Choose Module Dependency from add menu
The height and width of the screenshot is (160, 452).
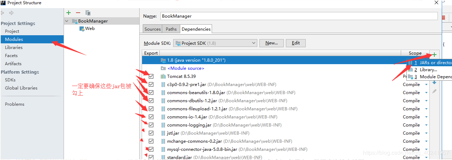[430, 76]
